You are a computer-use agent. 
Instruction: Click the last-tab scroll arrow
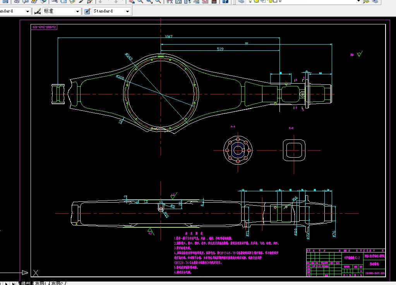click(14, 283)
